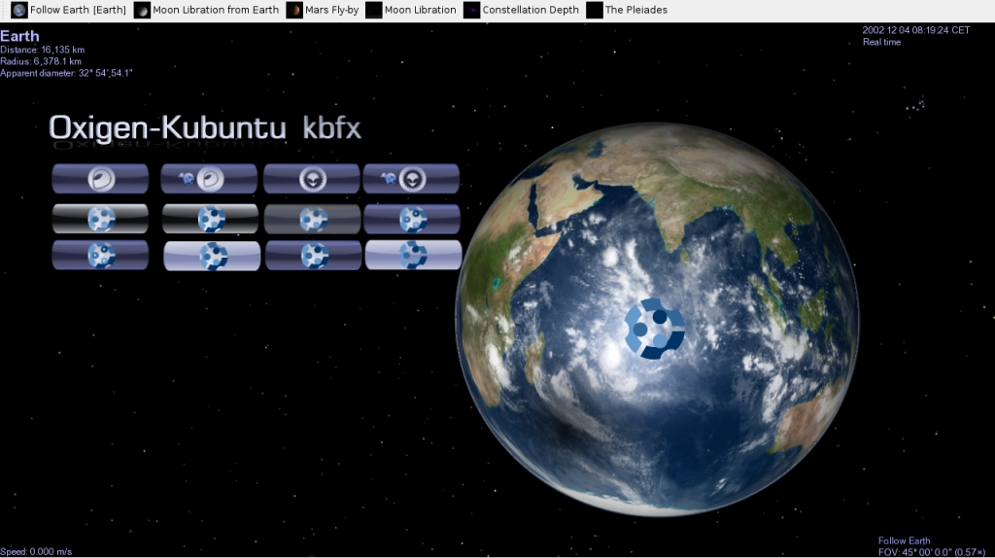Click the first glossy black Kubuntu button in second row

coord(100,219)
